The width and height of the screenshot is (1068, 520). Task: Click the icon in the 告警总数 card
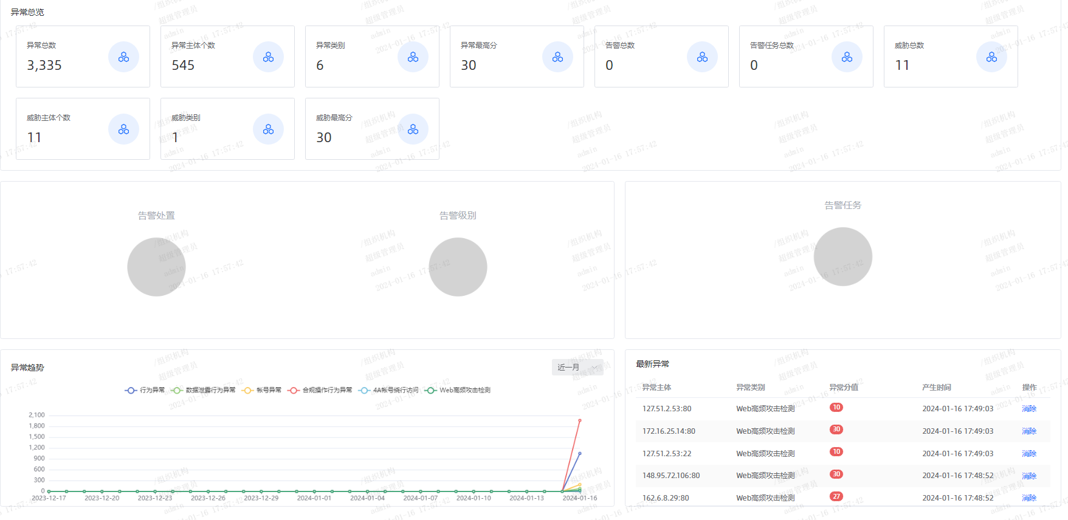click(702, 57)
